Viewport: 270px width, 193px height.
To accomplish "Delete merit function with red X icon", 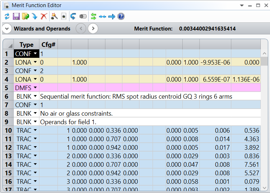I will [44, 17].
